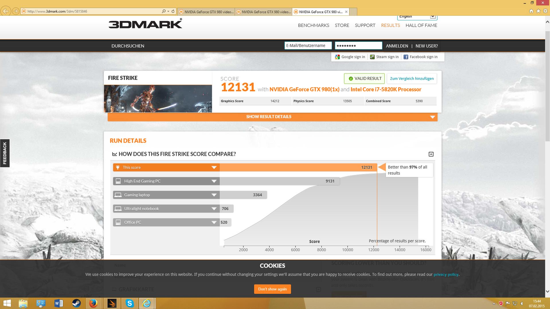This screenshot has height=309, width=550.
Task: Click the system tray volume icon
Action: point(522,304)
